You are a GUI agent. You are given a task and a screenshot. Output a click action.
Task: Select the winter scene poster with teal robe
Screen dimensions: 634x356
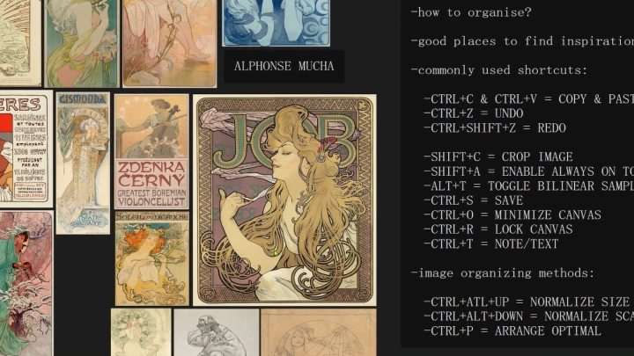coord(26,283)
